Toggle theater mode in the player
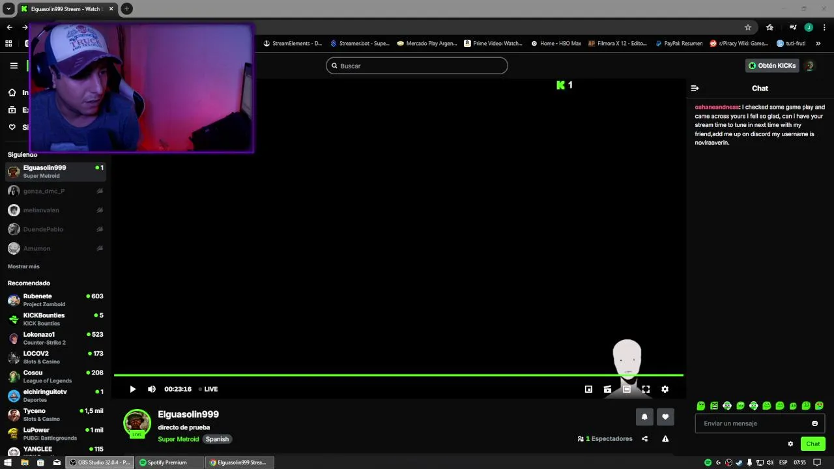 pos(626,389)
